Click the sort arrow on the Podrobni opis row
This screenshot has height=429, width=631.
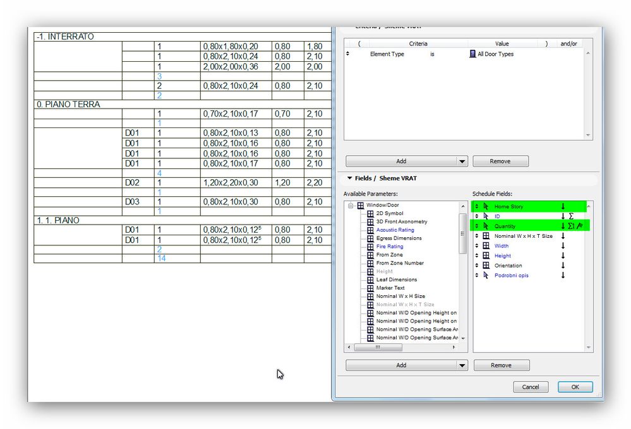(563, 276)
